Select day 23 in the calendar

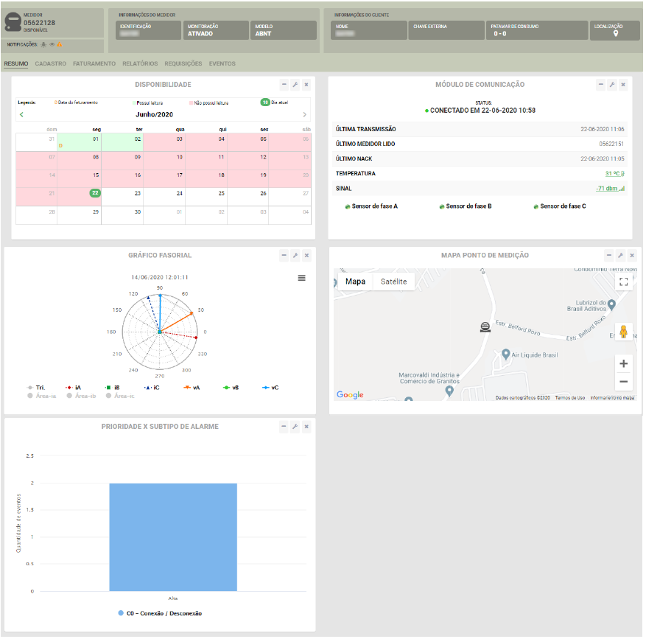[137, 193]
